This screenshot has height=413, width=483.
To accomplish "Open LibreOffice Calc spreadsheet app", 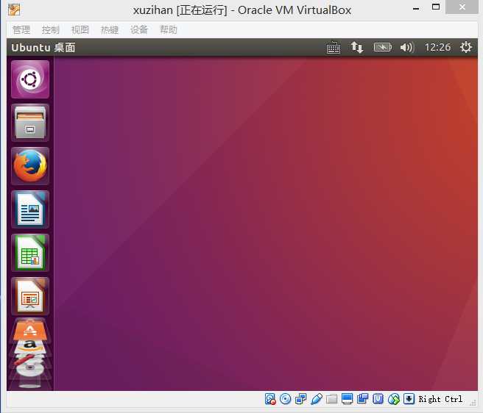I will tap(30, 253).
